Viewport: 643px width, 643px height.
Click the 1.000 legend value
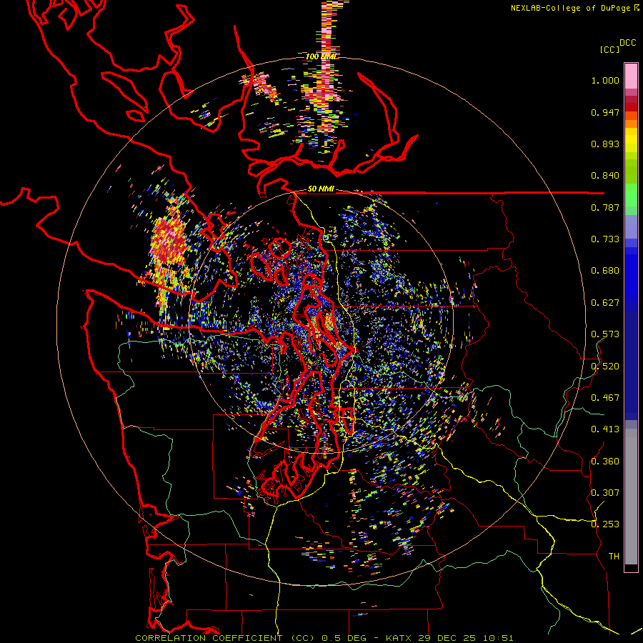[605, 80]
